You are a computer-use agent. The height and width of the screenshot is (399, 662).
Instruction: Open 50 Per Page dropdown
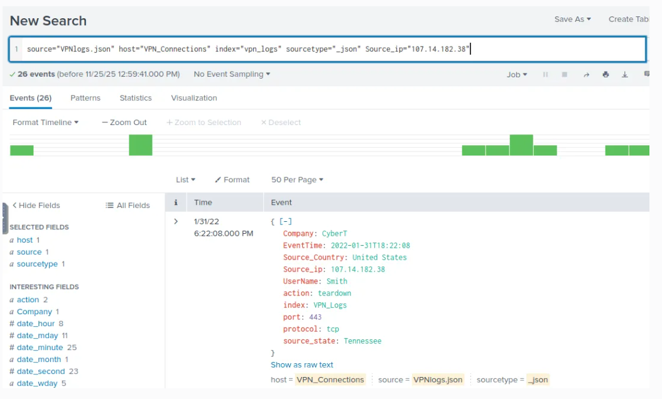297,180
